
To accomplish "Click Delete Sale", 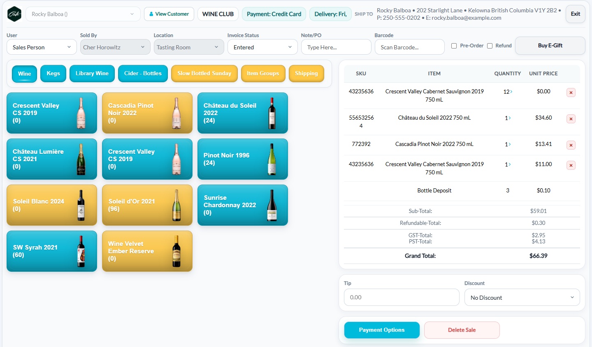I will 462,330.
